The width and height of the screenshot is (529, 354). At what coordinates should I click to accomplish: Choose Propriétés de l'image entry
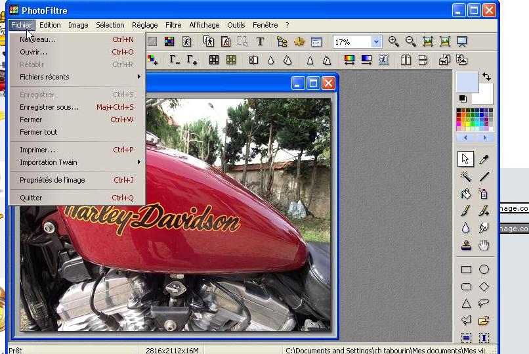[77, 180]
